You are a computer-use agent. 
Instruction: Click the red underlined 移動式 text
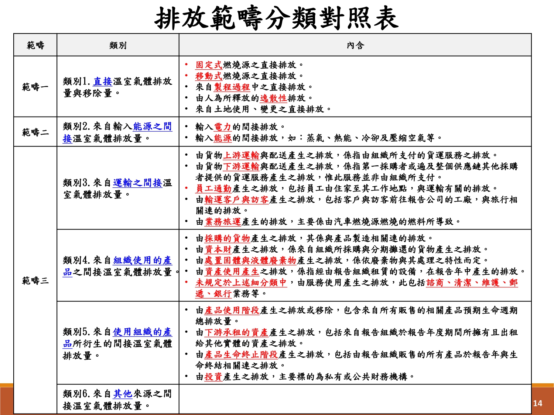tap(209, 76)
